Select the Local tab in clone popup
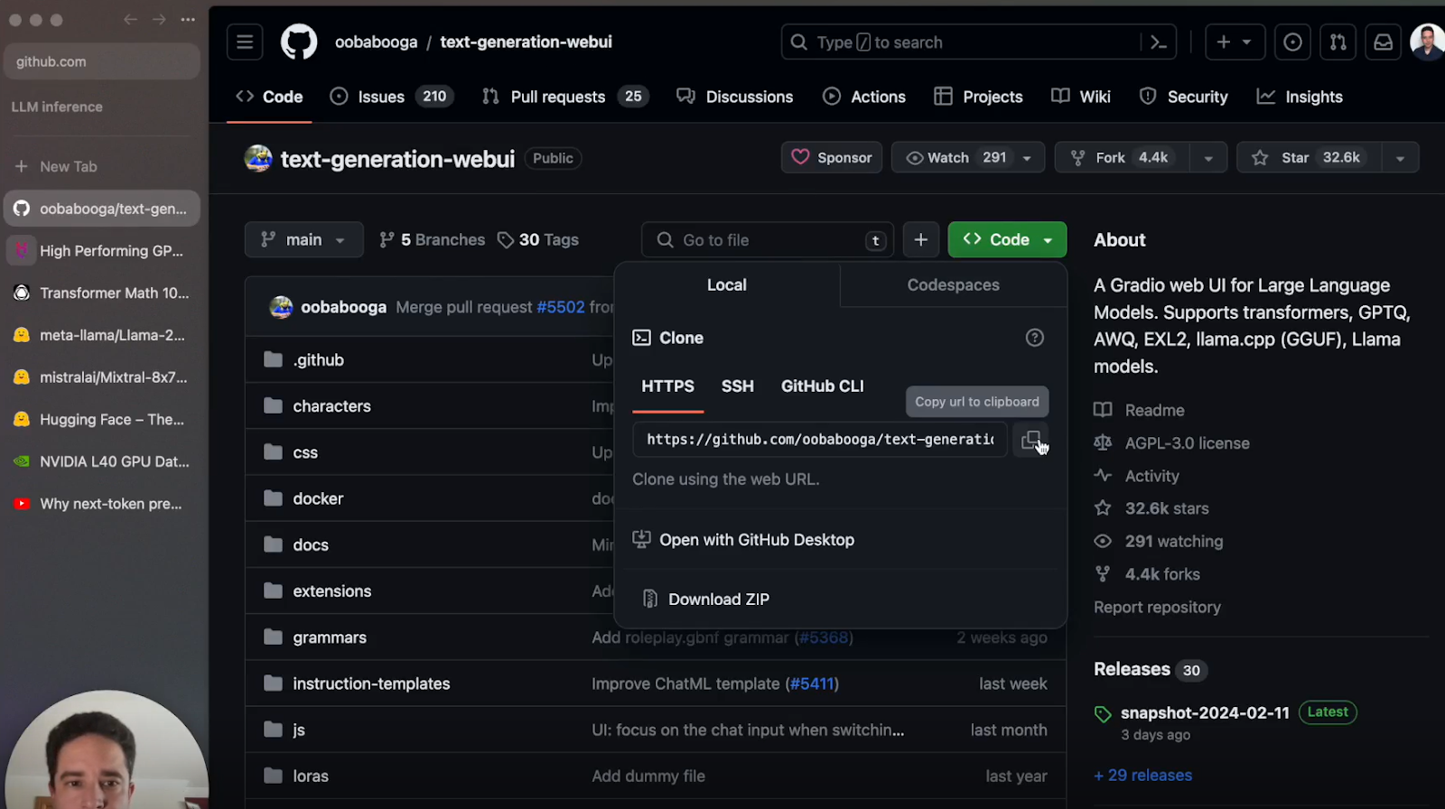Viewport: 1445px width, 809px height. (727, 285)
